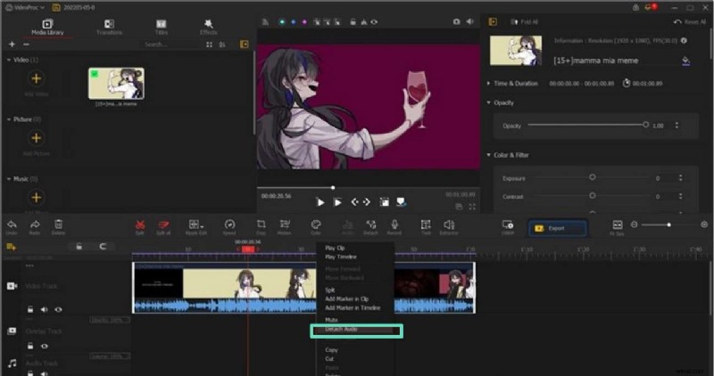Open the Speed adjustment tool
This screenshot has width=714, height=376.
click(x=229, y=225)
